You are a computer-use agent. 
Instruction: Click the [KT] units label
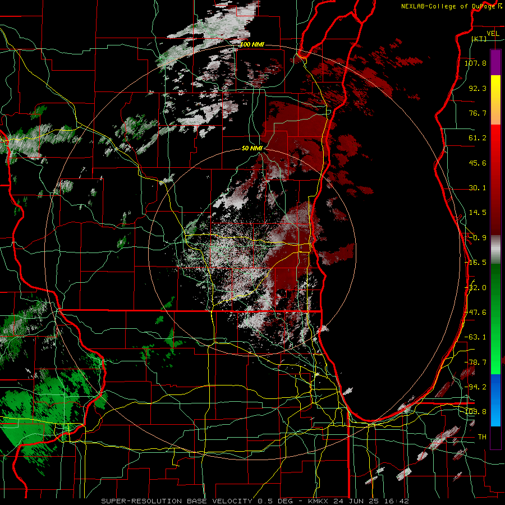point(479,39)
